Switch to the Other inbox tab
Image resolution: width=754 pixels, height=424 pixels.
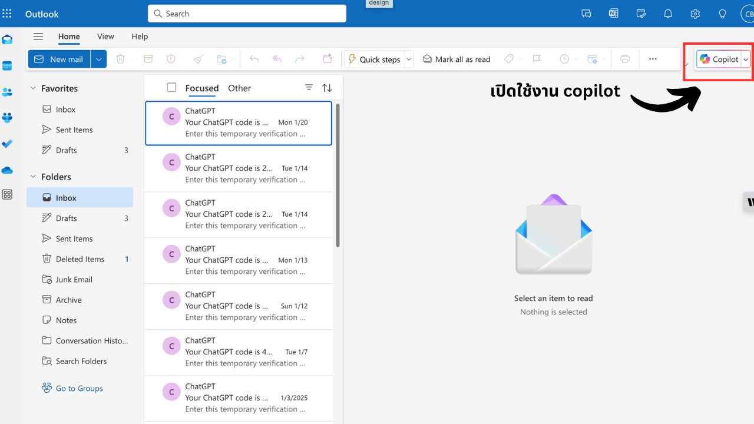click(x=239, y=88)
